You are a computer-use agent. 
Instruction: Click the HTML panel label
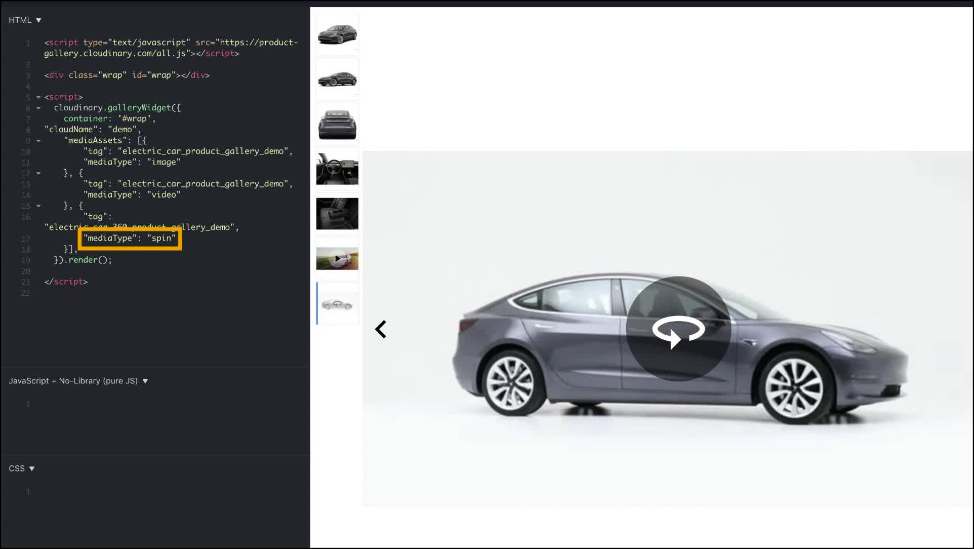pyautogui.click(x=21, y=20)
